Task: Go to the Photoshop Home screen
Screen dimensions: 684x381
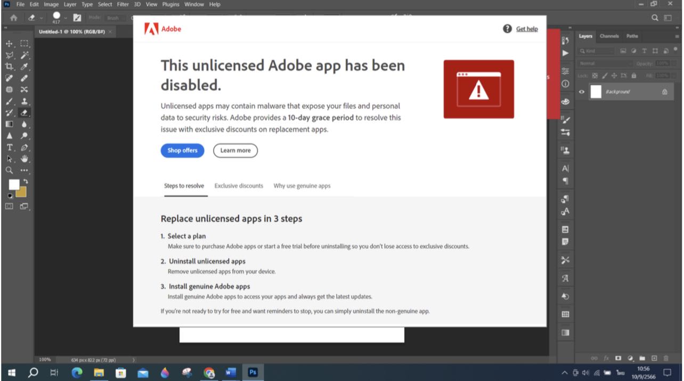Action: (13, 18)
